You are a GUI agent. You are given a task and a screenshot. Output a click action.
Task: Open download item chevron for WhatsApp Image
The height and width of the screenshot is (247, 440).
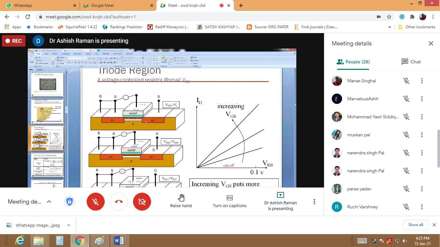(x=68, y=225)
